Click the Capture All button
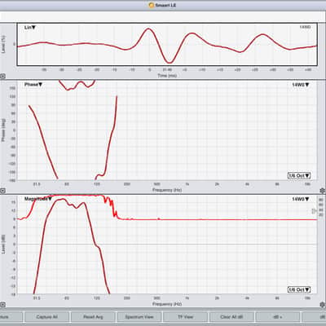The width and height of the screenshot is (326, 326). pyautogui.click(x=46, y=317)
